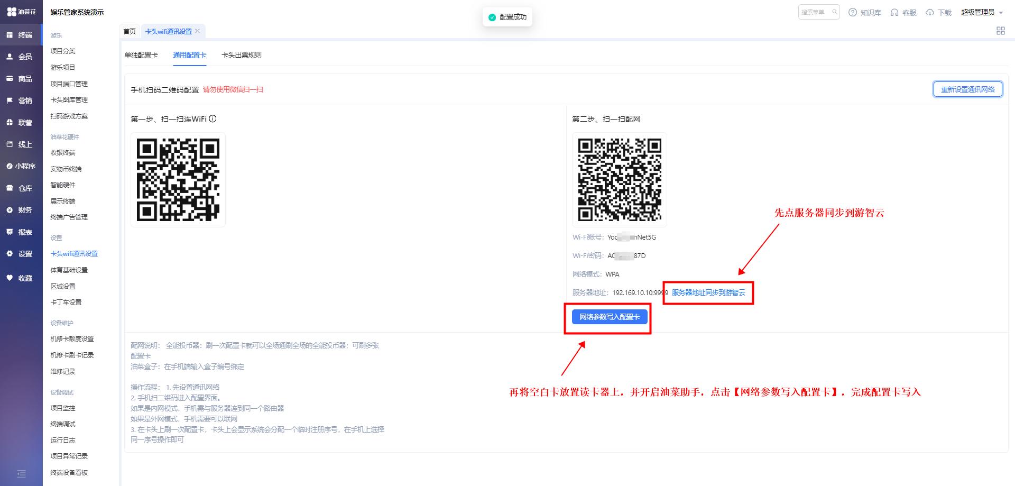Open 实物币终端 menu item
The image size is (1015, 486).
(x=66, y=169)
